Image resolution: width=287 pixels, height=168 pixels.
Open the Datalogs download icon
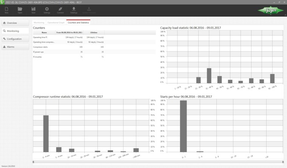pyautogui.click(x=74, y=10)
